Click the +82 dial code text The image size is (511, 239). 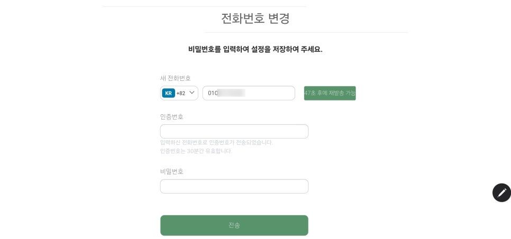coord(181,93)
